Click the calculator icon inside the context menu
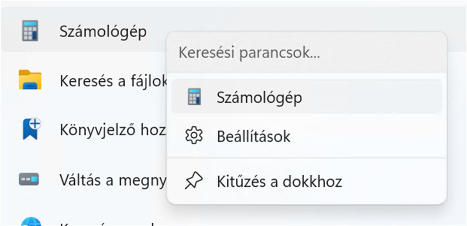 (x=194, y=97)
